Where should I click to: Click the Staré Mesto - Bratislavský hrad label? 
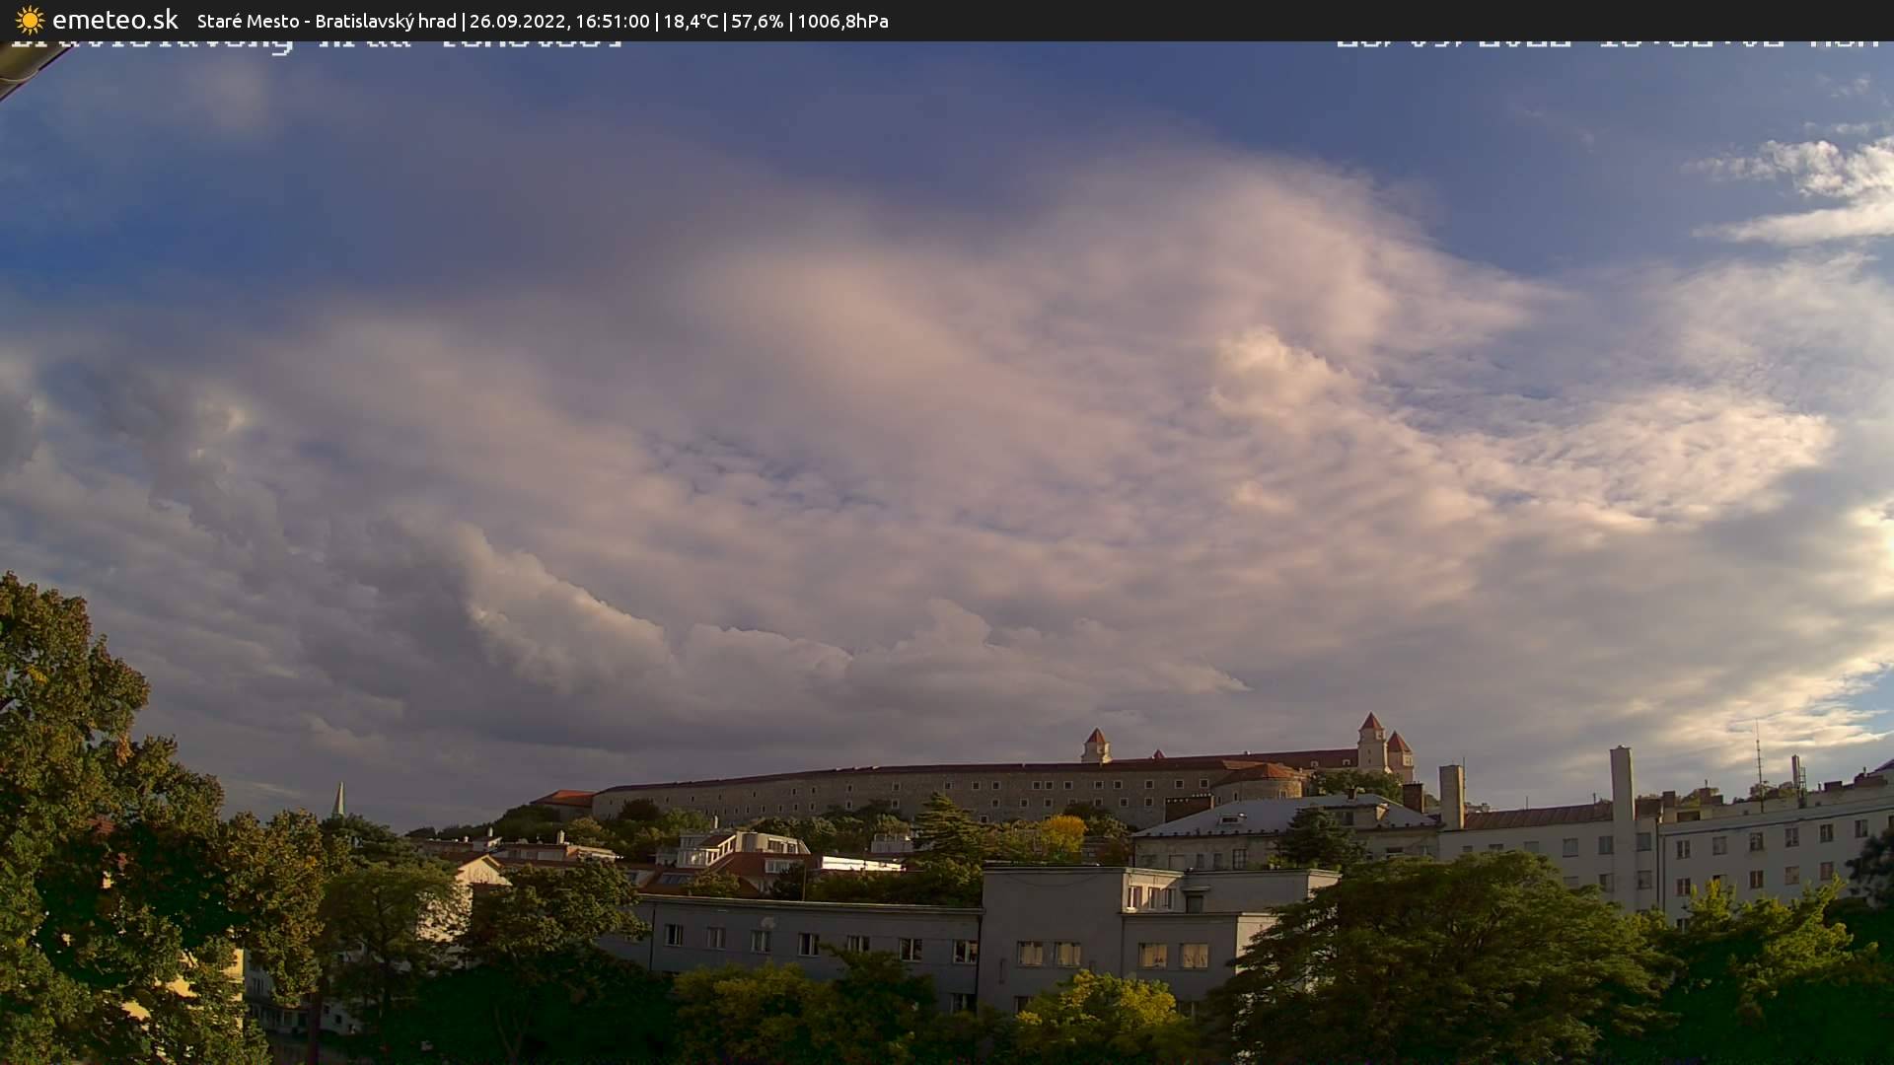(326, 21)
